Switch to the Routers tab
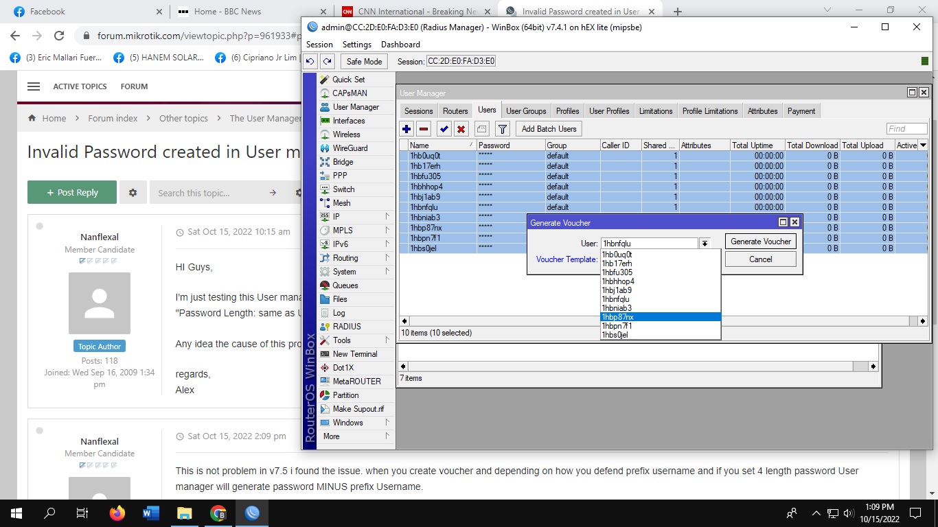Image resolution: width=938 pixels, height=527 pixels. [x=455, y=111]
